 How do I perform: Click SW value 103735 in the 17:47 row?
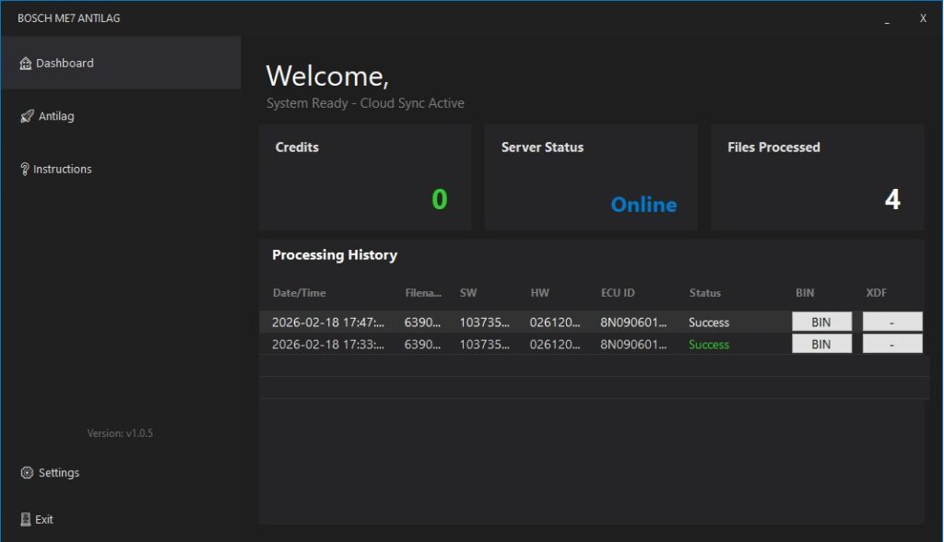point(485,323)
